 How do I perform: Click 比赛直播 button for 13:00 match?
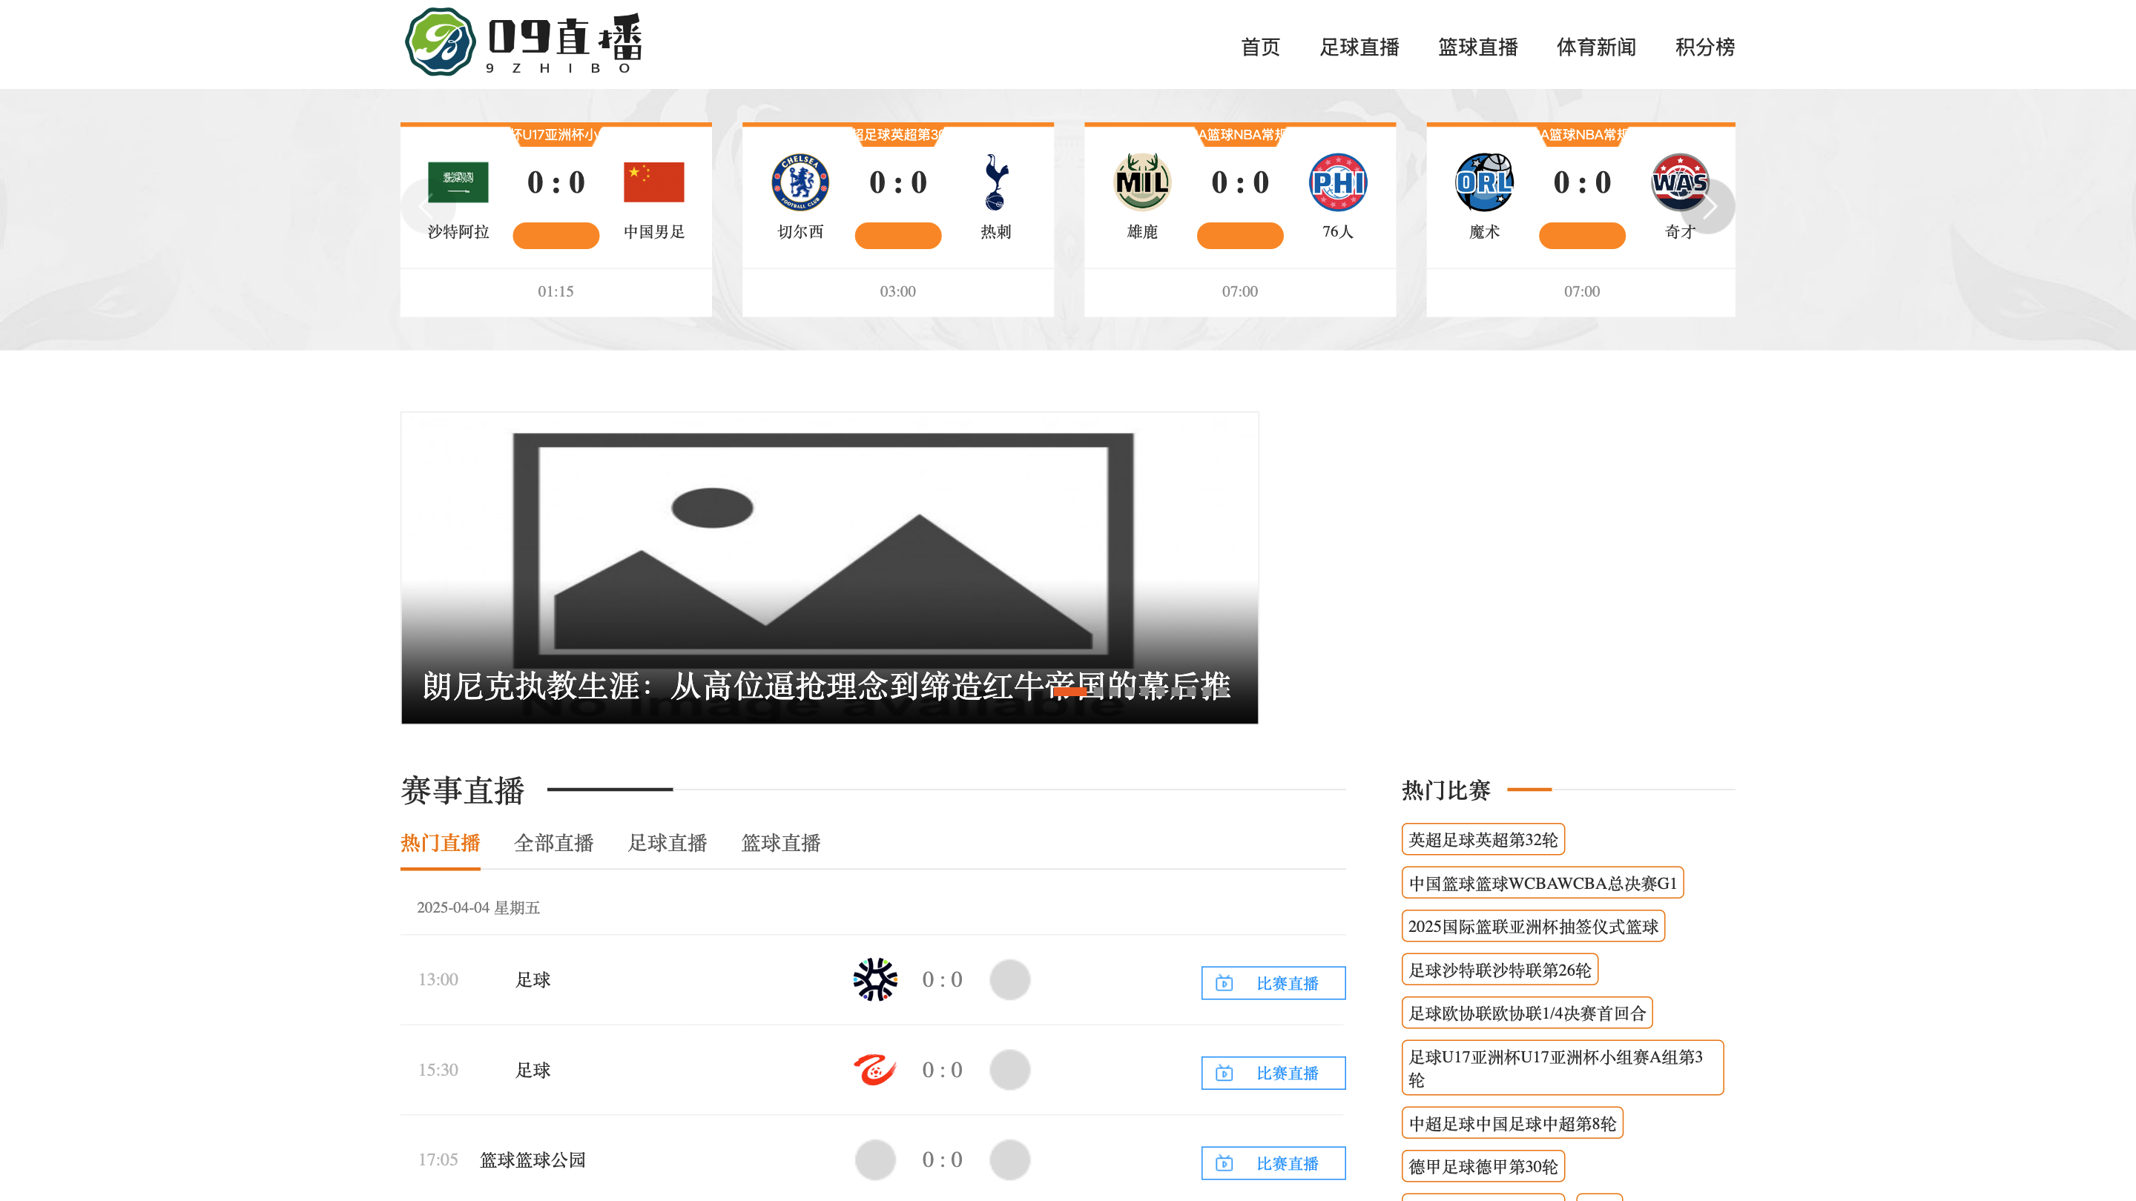pyautogui.click(x=1273, y=983)
